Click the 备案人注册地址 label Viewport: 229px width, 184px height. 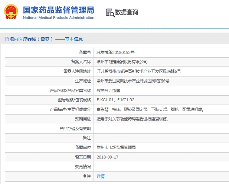[x=77, y=71]
